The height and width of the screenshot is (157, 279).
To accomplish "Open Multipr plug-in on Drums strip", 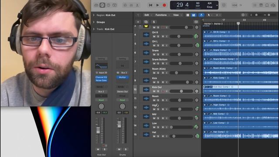I will (x=122, y=77).
